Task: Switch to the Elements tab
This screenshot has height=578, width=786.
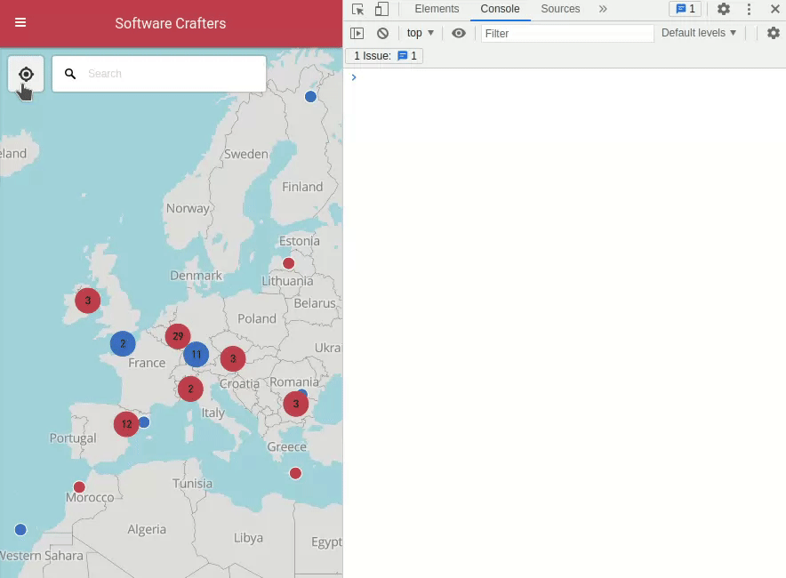Action: click(437, 9)
